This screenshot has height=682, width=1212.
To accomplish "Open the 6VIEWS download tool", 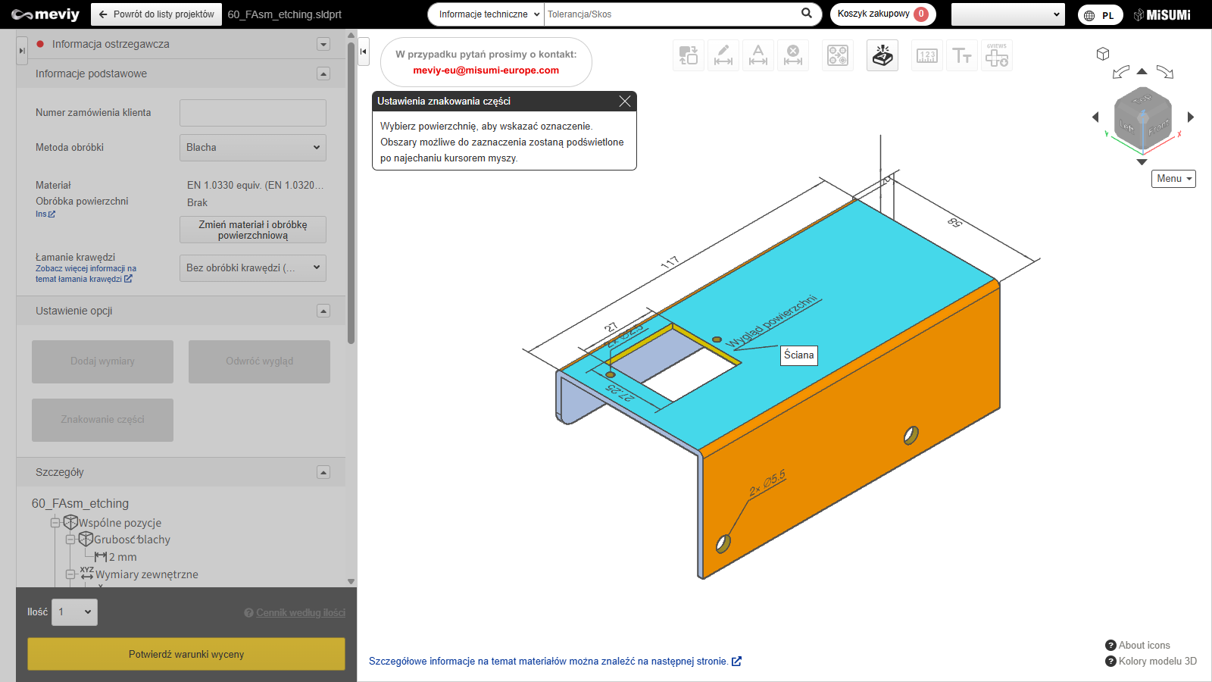I will 997,55.
